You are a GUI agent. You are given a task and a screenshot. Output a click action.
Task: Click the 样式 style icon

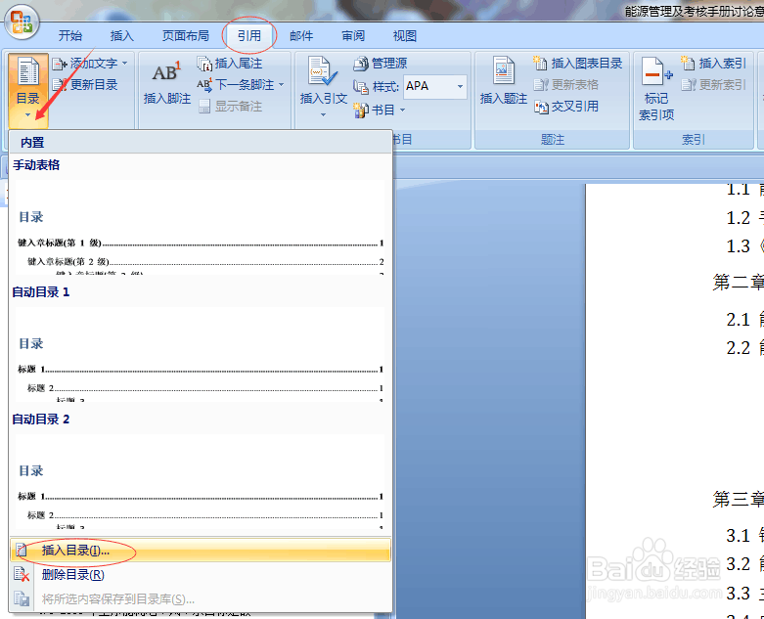pos(361,87)
